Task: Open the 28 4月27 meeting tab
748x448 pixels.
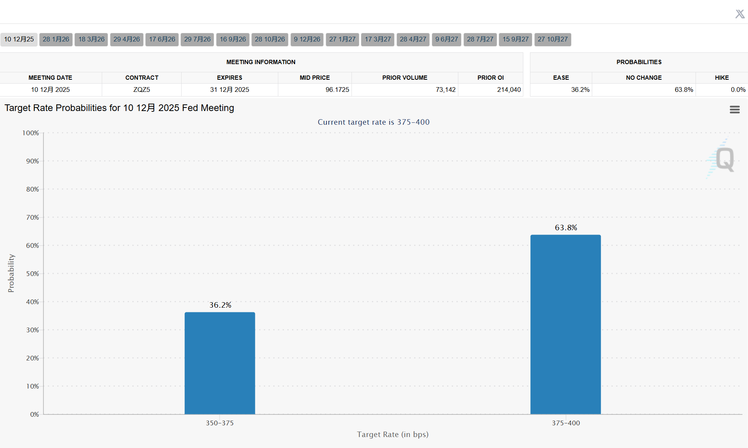Action: point(413,39)
